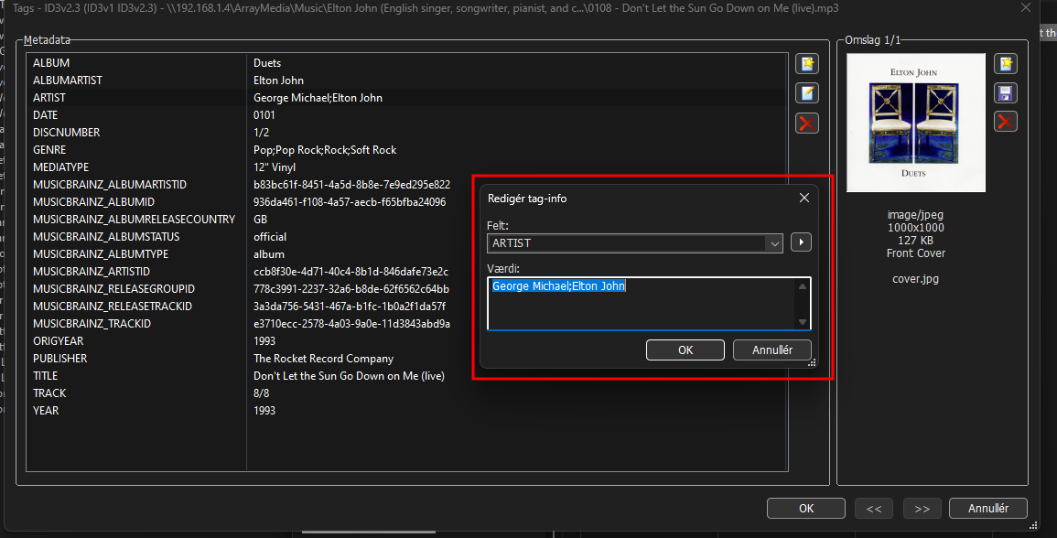Screen dimensions: 1057x538
Task: Click the save cover floppy disk icon
Action: [x=1006, y=93]
